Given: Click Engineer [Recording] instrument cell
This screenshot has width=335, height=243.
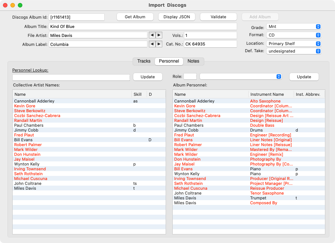Looking at the screenshot, I should (271, 135).
